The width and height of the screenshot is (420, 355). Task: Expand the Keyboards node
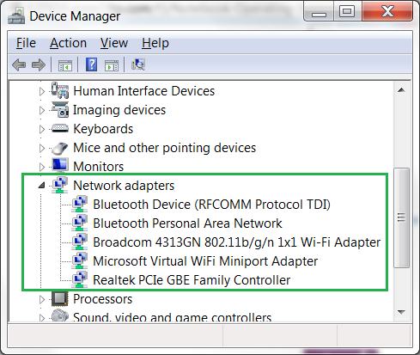[42, 129]
